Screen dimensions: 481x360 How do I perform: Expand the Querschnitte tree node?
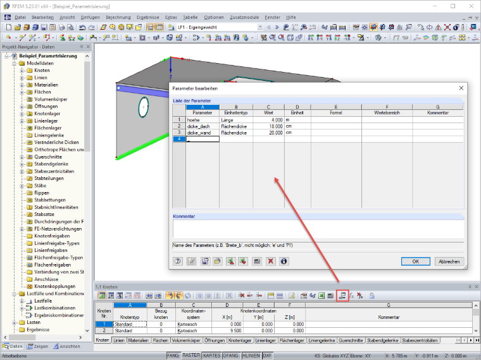[x=22, y=157]
